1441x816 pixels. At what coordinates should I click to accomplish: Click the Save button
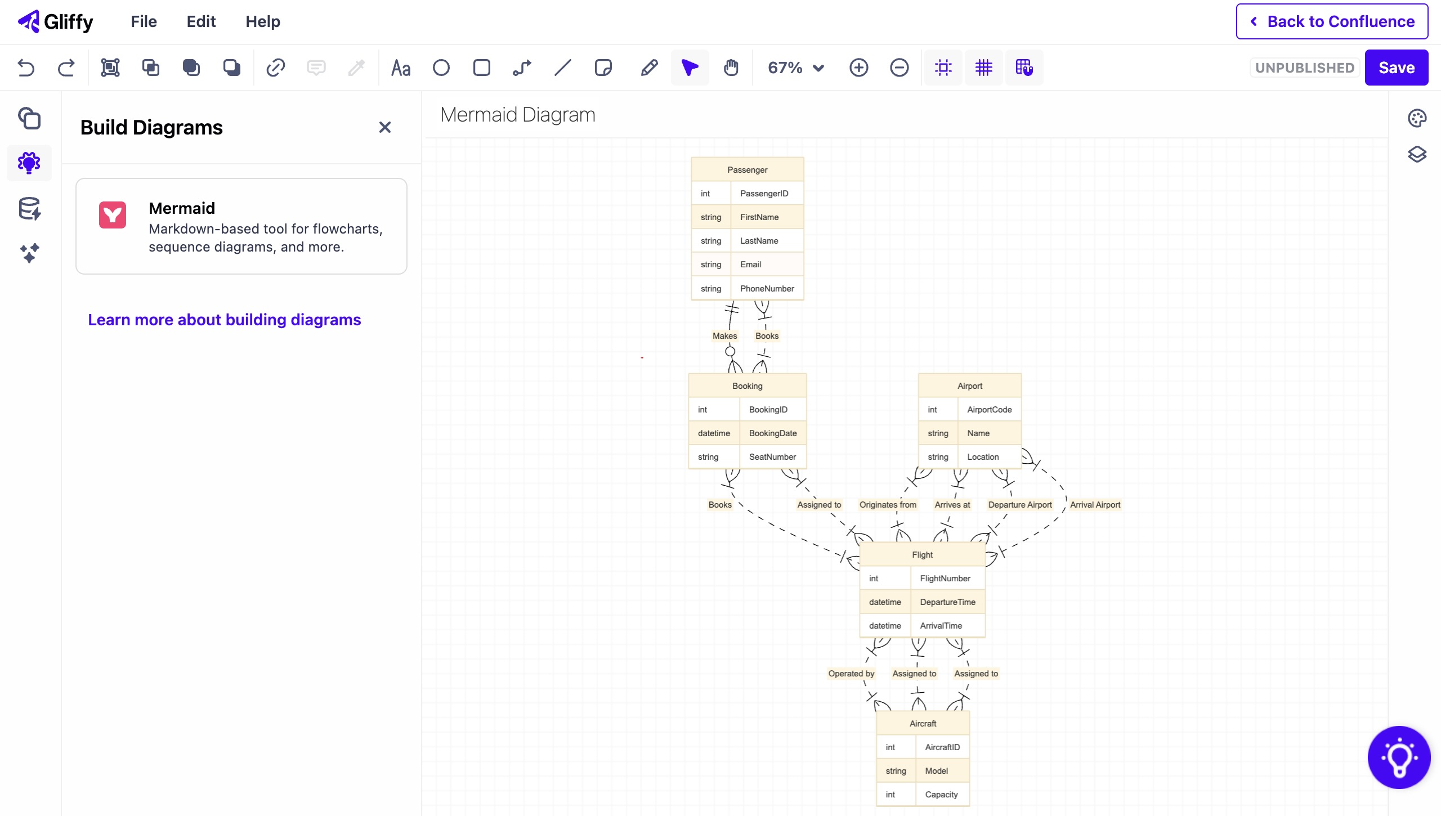tap(1397, 68)
